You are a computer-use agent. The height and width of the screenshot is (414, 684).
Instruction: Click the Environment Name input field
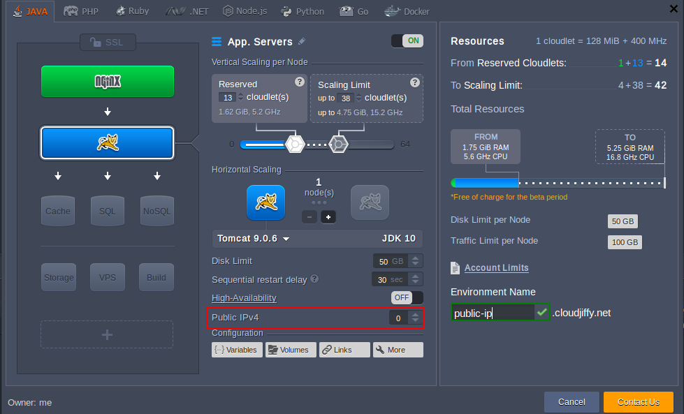tap(493, 313)
